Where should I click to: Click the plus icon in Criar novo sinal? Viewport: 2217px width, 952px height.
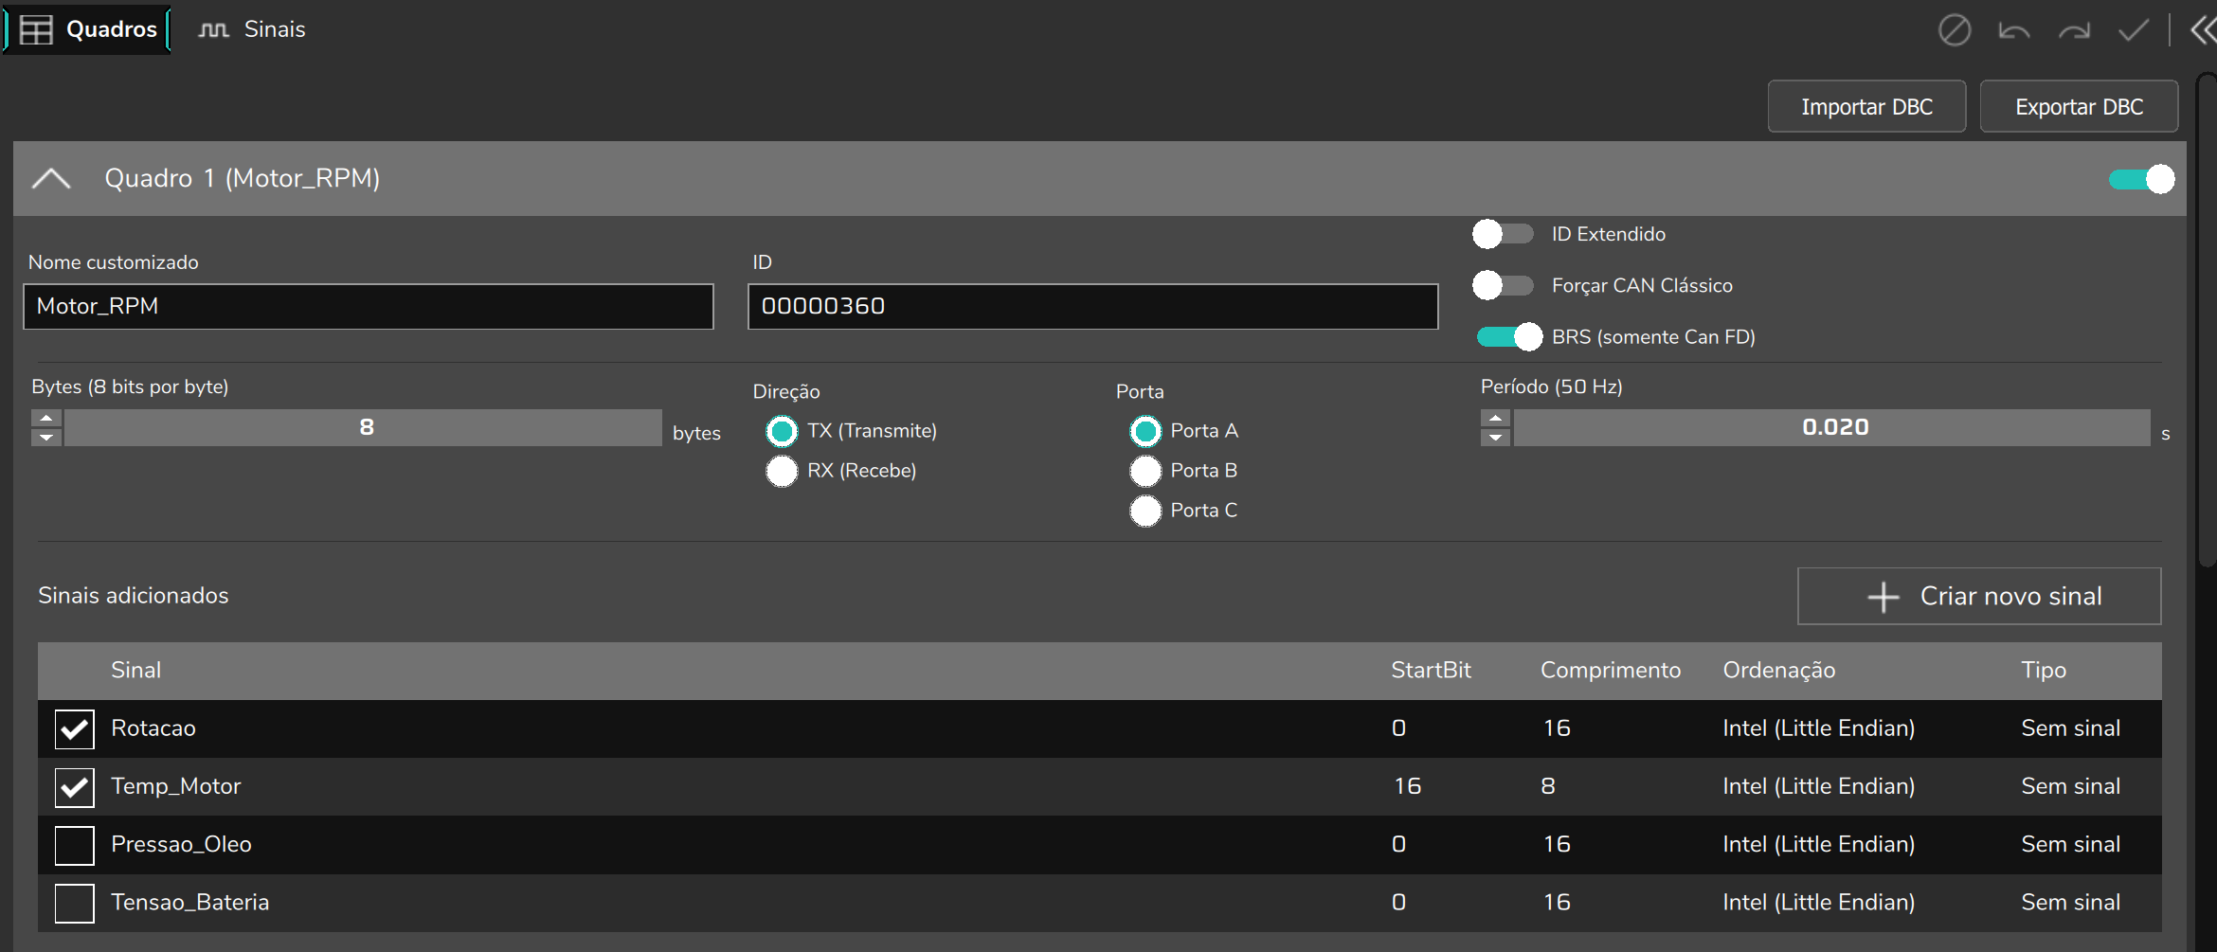[x=1884, y=597]
